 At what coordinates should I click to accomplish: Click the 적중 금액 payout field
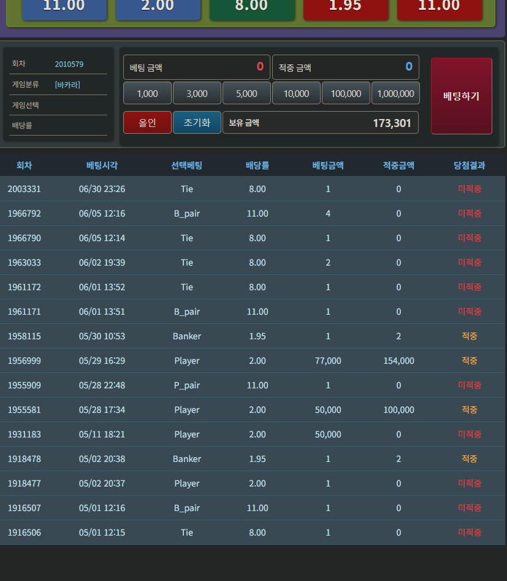click(x=346, y=67)
